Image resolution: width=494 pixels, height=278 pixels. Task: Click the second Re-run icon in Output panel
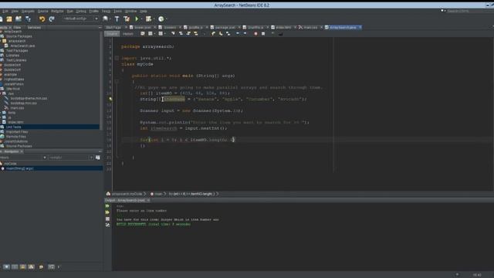[x=107, y=212]
